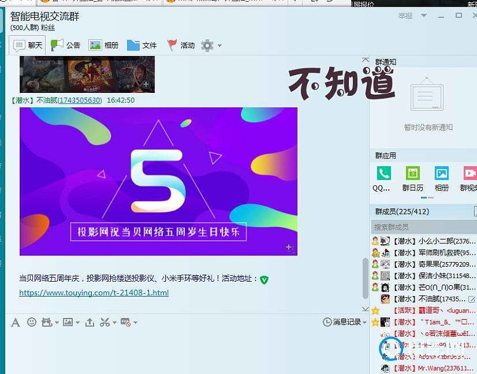Screen dimensions: 477x374
Task: Expand the message blocking dropdown arrow
Action: pos(135,323)
